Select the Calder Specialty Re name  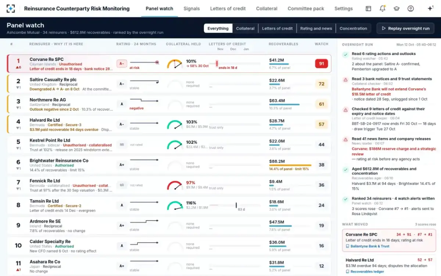coord(50,241)
